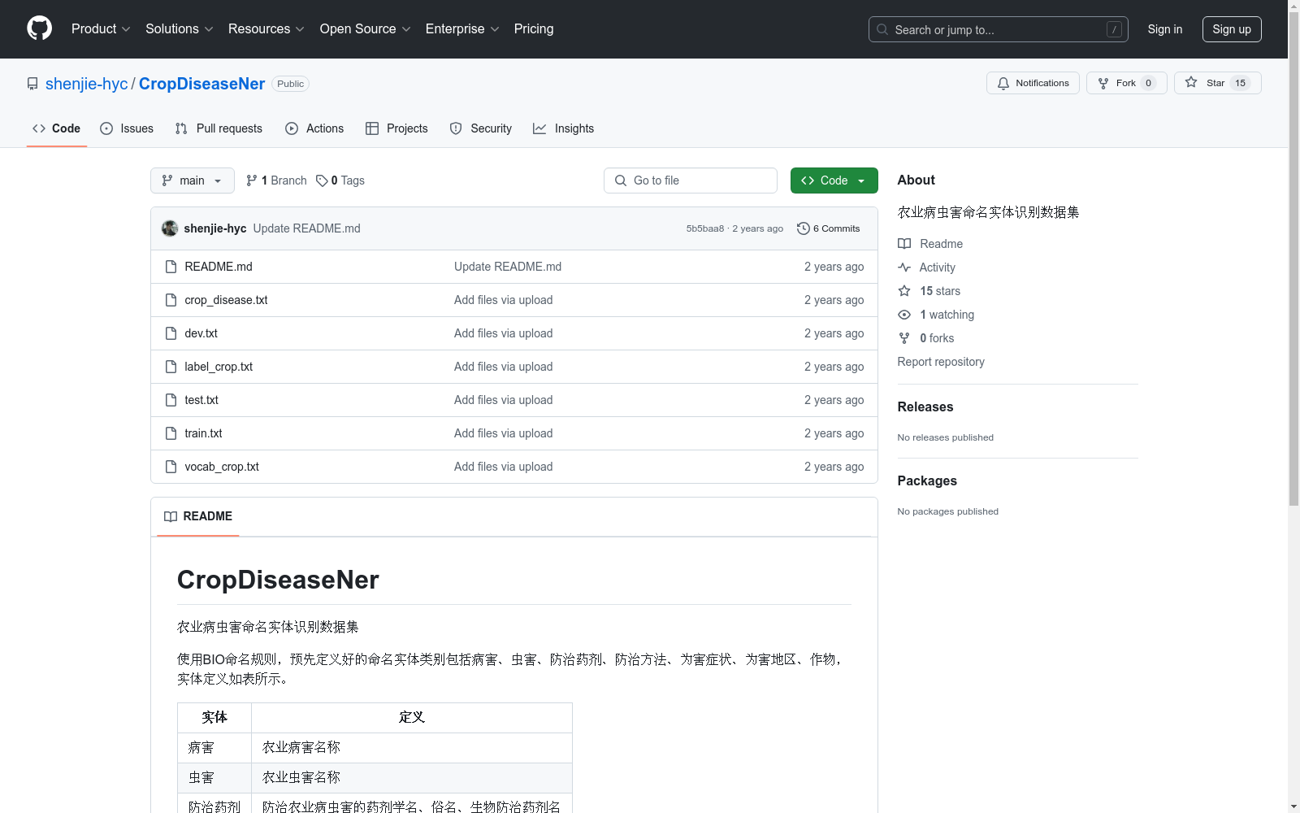This screenshot has width=1300, height=813.
Task: Open the train.txt file
Action: pos(203,433)
